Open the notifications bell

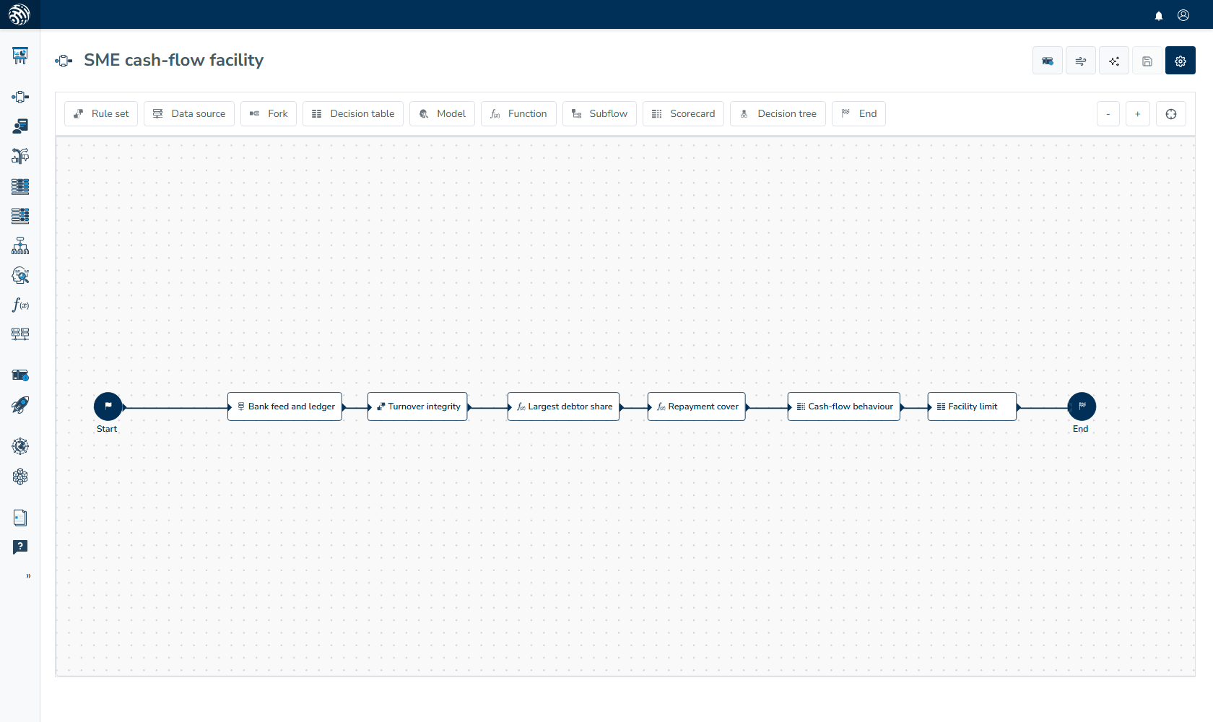(1159, 15)
